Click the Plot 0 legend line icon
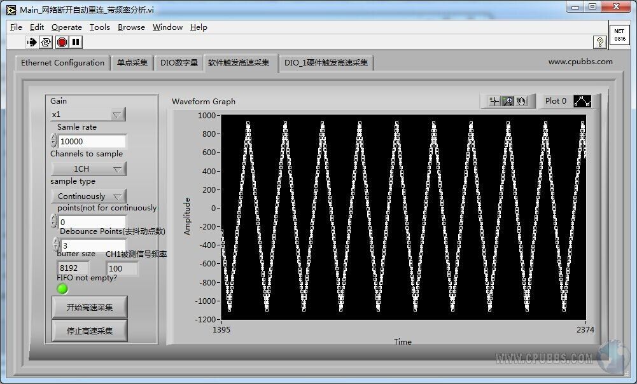The height and width of the screenshot is (384, 637). pyautogui.click(x=582, y=101)
